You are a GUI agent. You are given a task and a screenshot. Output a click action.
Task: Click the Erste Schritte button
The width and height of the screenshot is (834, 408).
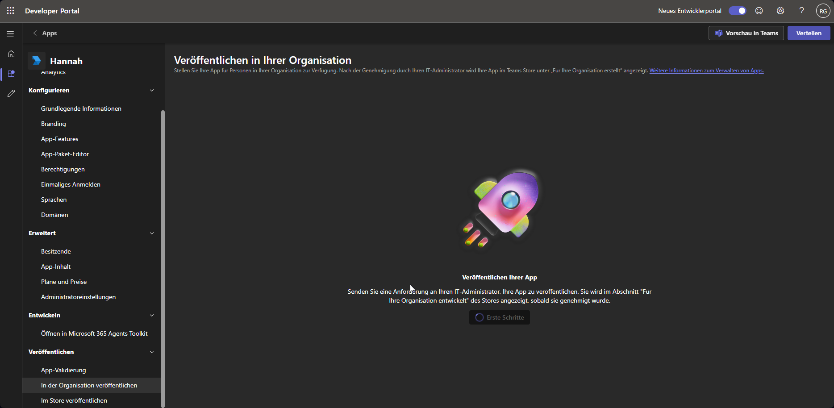click(499, 317)
